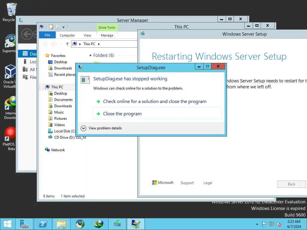
Task: Click This PC in the address bar
Action: click(89, 44)
